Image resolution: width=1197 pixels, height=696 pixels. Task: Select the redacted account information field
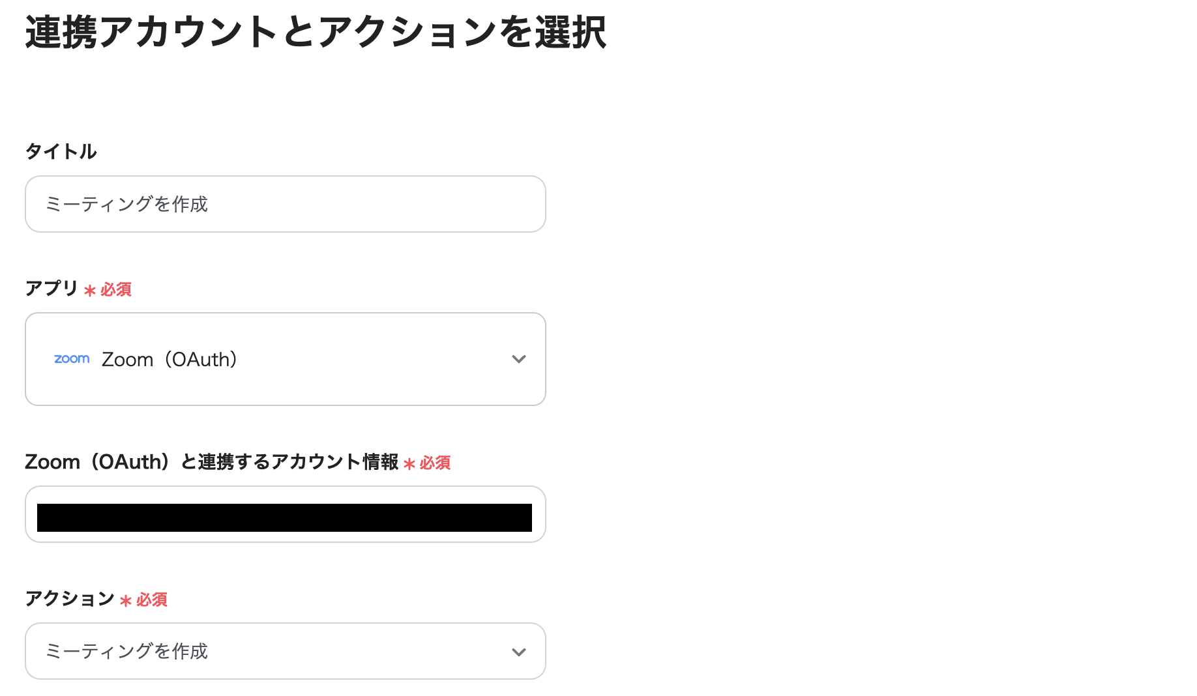285,514
